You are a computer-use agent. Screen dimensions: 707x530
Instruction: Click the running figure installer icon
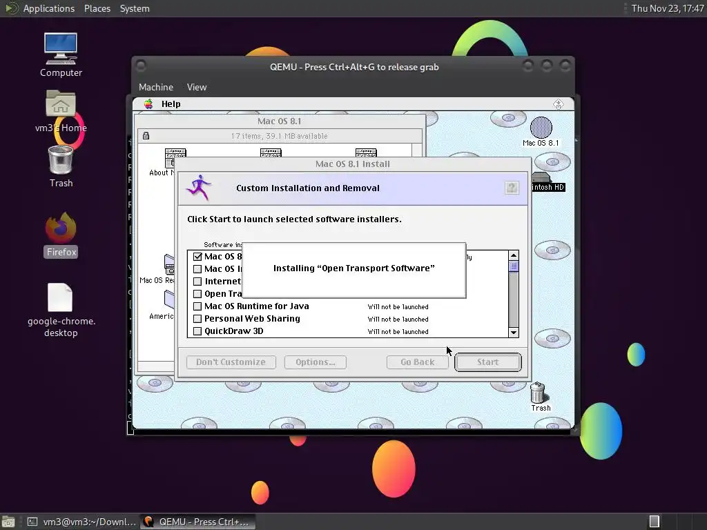198,188
